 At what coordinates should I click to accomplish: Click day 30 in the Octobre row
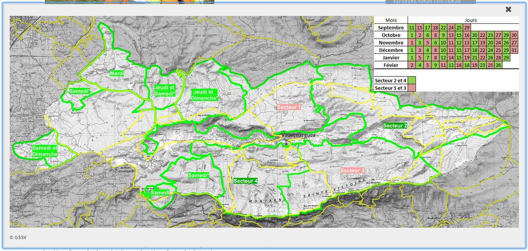click(x=514, y=35)
